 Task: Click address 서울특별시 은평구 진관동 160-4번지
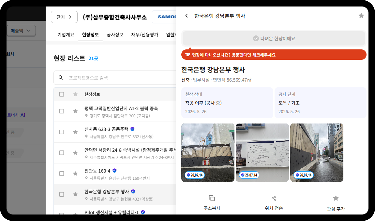click(x=120, y=178)
